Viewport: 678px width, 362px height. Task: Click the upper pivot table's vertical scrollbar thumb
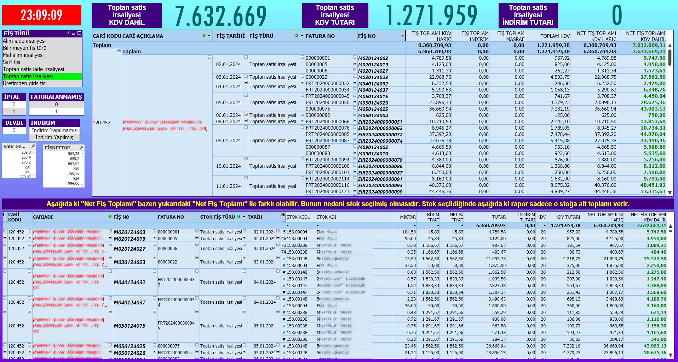click(x=670, y=58)
